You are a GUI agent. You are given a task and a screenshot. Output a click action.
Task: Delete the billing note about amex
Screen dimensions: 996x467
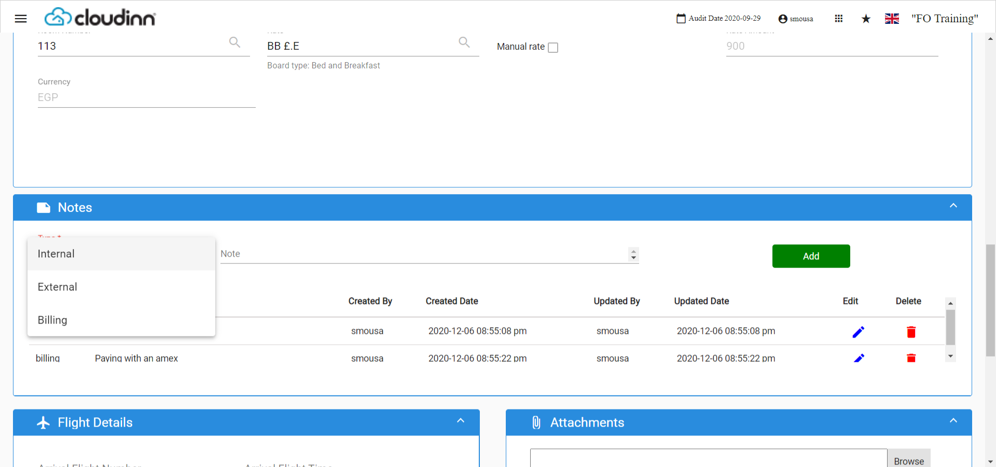pyautogui.click(x=911, y=358)
